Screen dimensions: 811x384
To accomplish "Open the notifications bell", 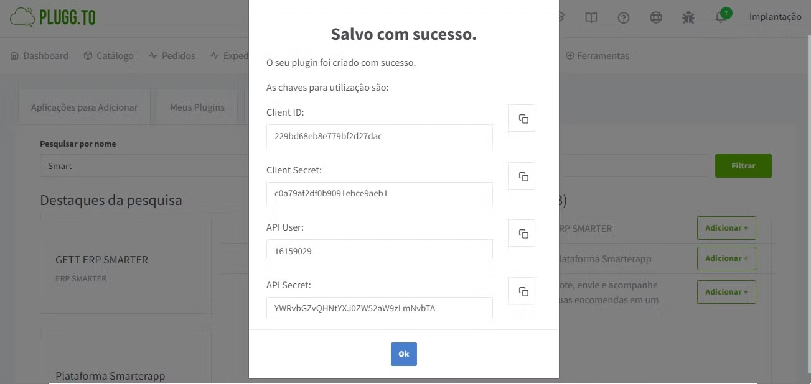I will click(x=721, y=17).
